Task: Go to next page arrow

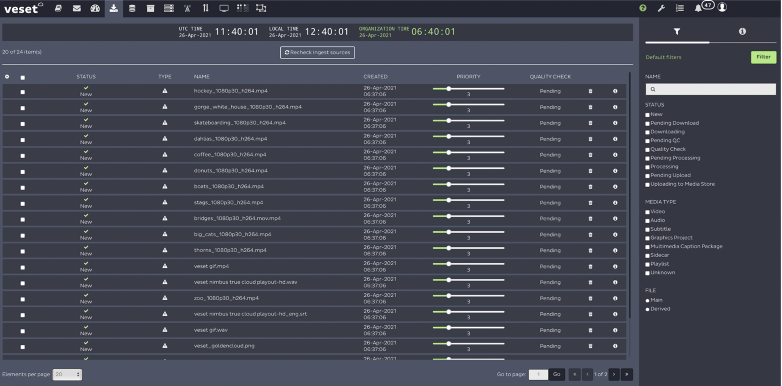Action: 614,375
